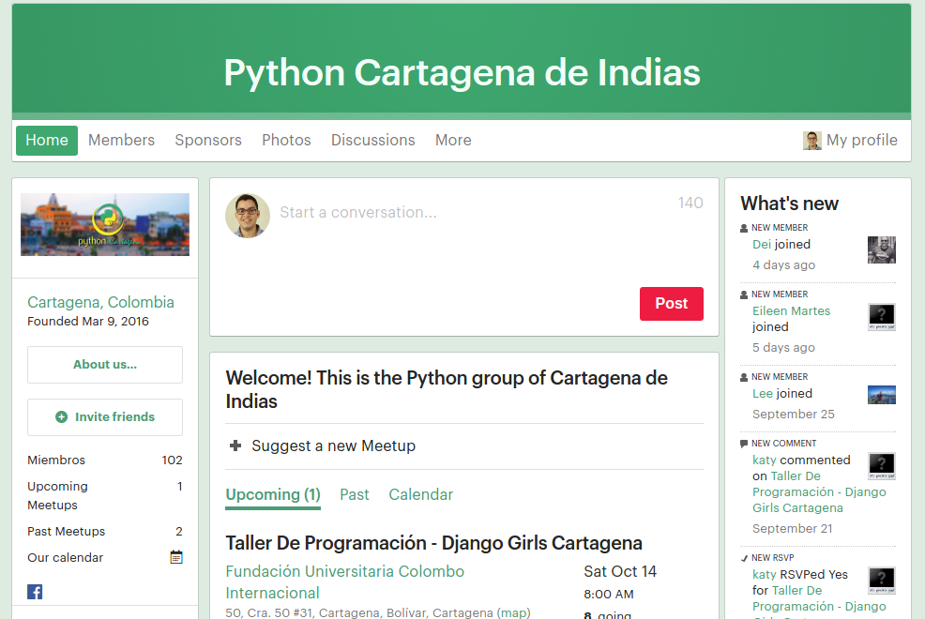
Task: Click the red Post button
Action: pyautogui.click(x=672, y=304)
